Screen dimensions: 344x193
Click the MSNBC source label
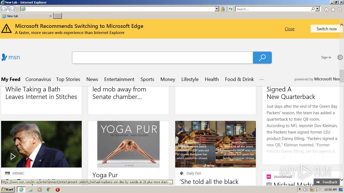[18, 173]
